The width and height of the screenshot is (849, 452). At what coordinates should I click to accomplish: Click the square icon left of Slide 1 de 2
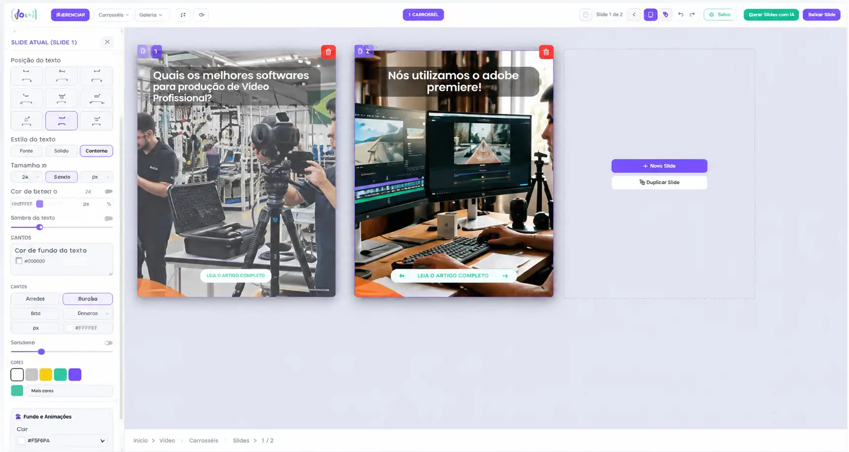pos(586,15)
